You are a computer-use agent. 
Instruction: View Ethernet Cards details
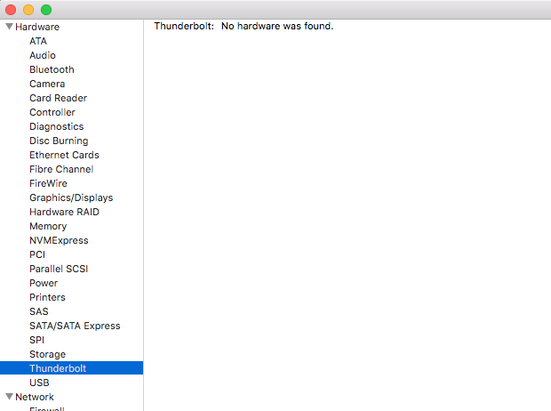[x=64, y=155]
